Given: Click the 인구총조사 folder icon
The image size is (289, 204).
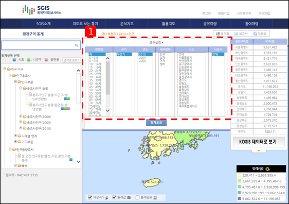Looking at the screenshot, I should click(14, 76).
